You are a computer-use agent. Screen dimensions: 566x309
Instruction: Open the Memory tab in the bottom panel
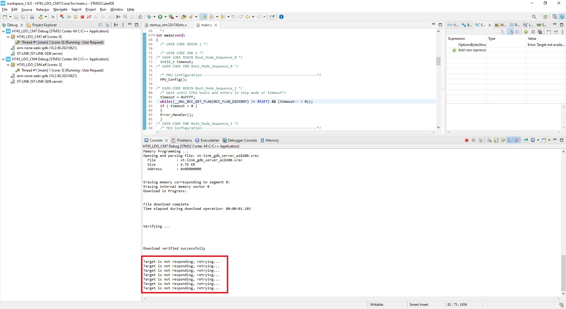[270, 140]
